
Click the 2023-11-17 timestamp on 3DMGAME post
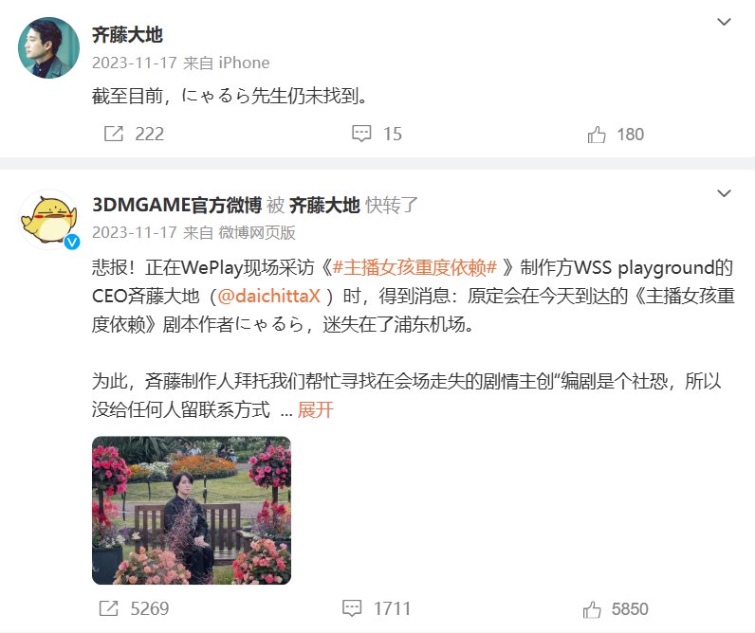135,233
